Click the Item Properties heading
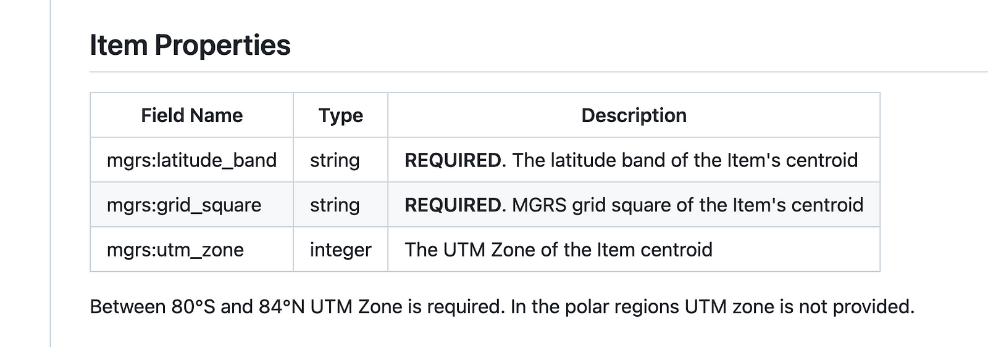Viewport: 988px width, 347px height. [190, 46]
